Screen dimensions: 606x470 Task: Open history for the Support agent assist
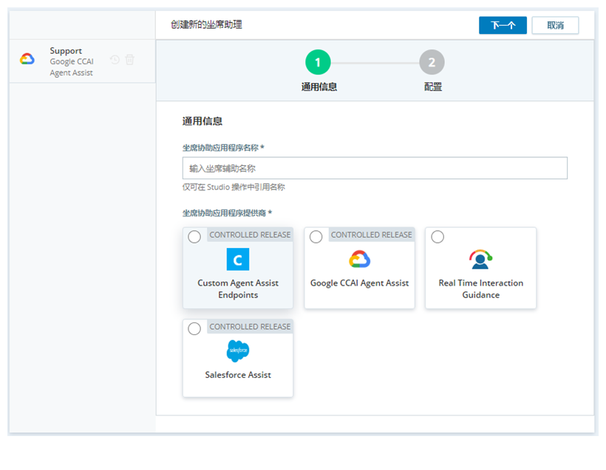point(115,60)
